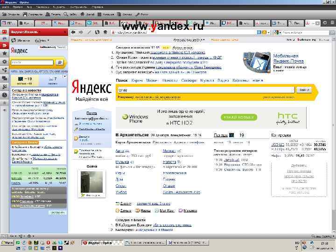This screenshot has height=252, width=336.
Task: Open the Файл menu
Action: coord(6,7)
